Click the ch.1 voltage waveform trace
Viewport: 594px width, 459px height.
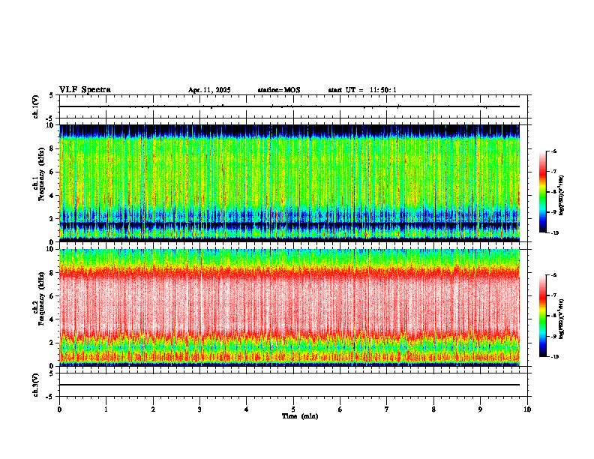289,106
